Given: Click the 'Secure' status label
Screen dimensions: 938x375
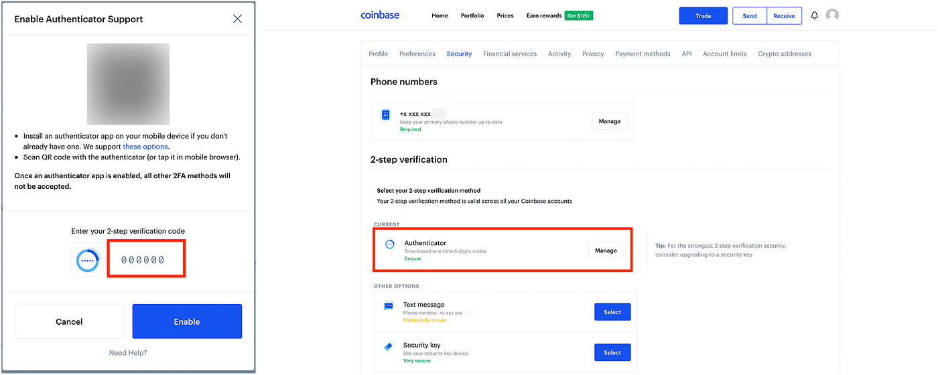Looking at the screenshot, I should [x=413, y=258].
